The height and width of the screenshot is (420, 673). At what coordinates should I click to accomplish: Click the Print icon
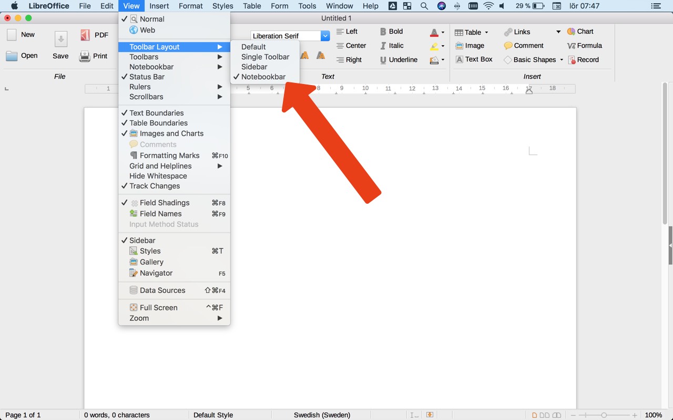pyautogui.click(x=85, y=56)
